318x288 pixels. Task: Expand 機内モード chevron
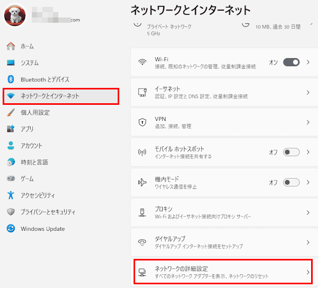(x=308, y=182)
